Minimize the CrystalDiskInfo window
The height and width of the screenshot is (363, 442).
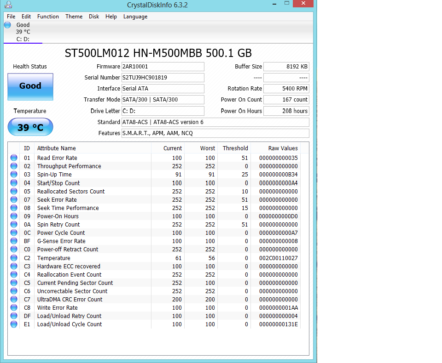pos(274,4)
